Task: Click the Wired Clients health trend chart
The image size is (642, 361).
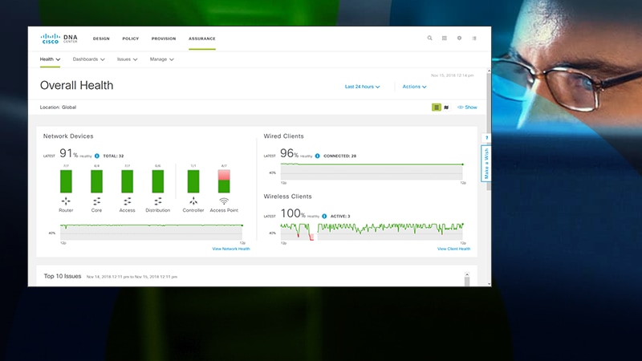Action: click(x=372, y=172)
